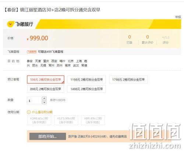Open the 什么是花呗分期 link
The width and height of the screenshot is (184, 152).
[42, 112]
